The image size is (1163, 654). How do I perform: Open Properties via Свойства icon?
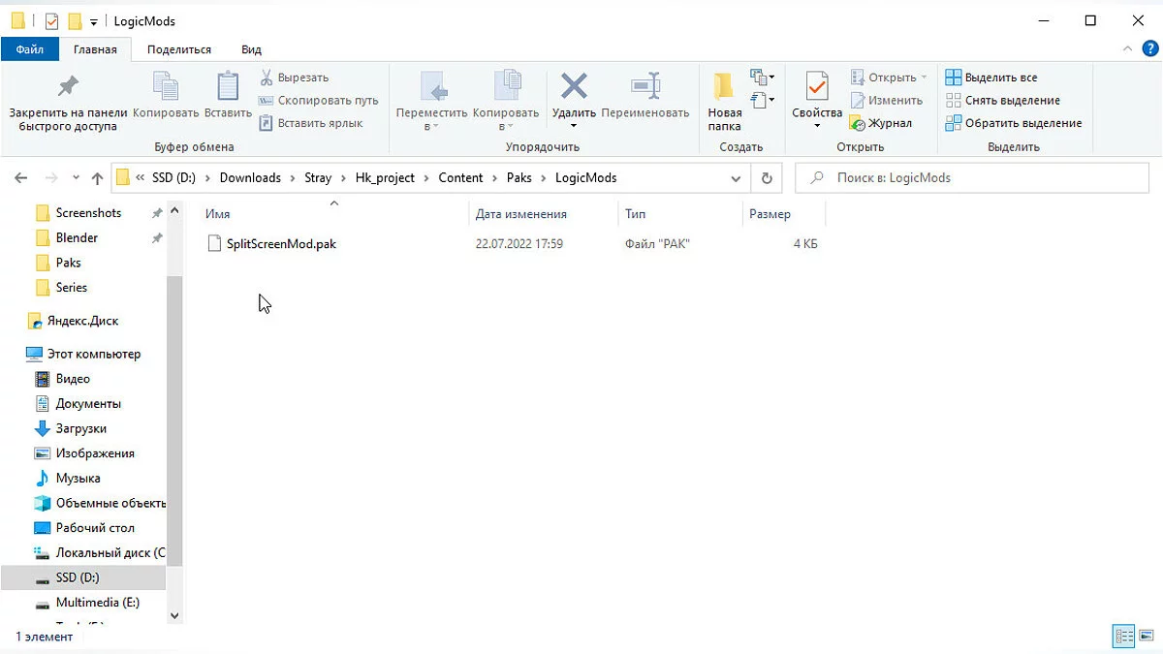pos(817,87)
